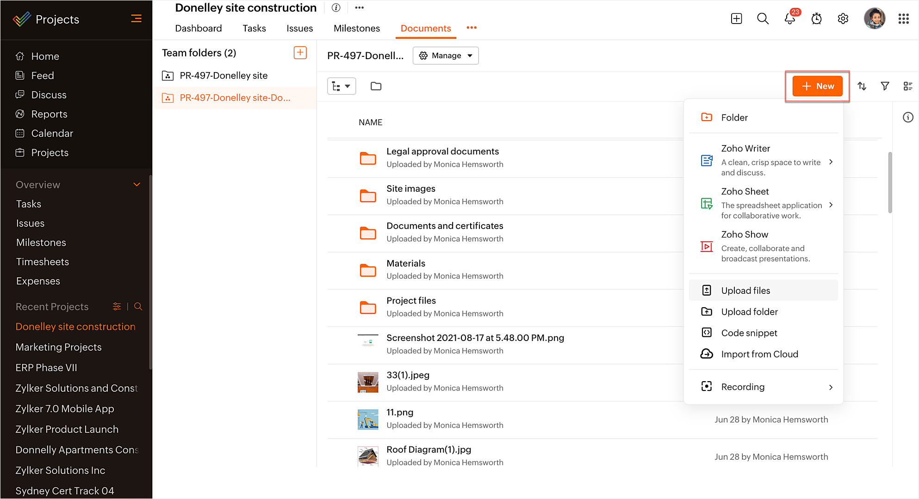This screenshot has width=919, height=499.
Task: Open the filter funnel icon
Action: (885, 86)
